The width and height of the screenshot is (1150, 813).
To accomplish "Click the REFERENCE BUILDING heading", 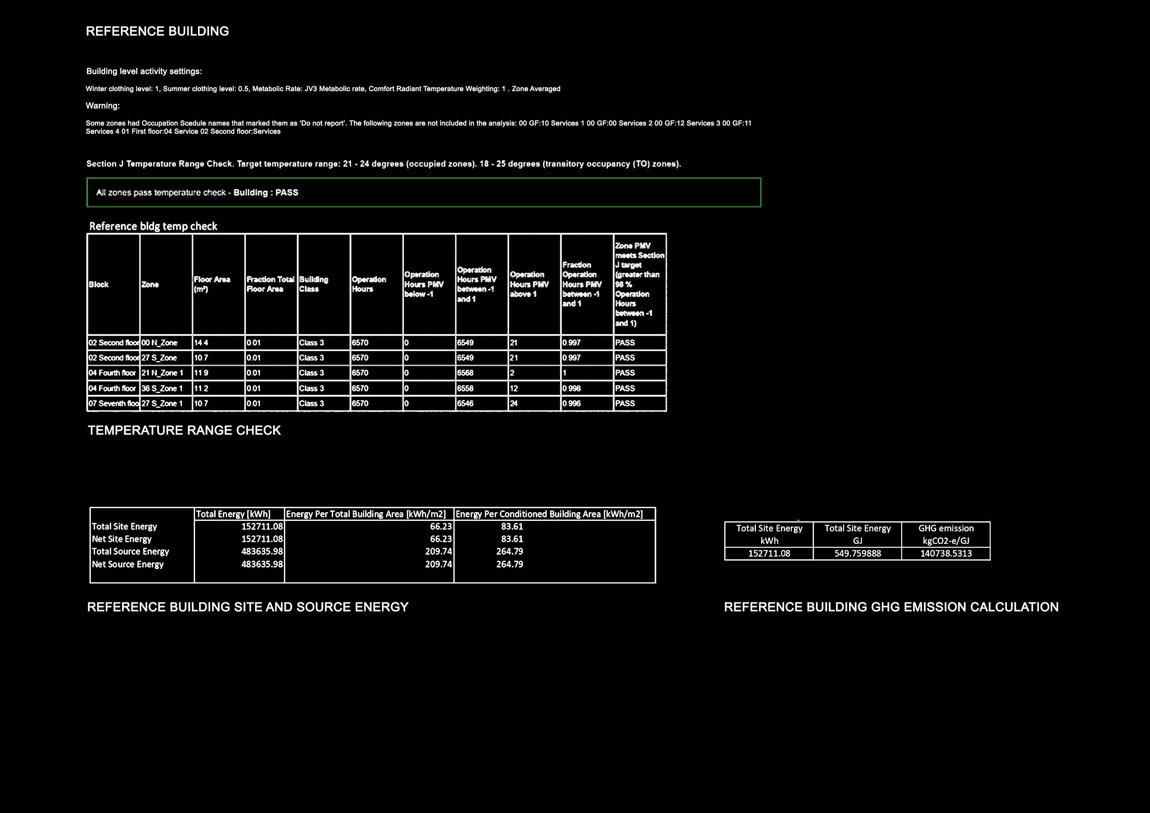I will (x=157, y=31).
